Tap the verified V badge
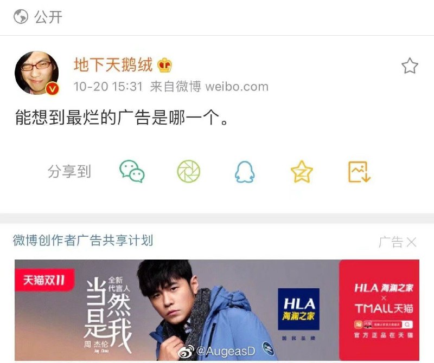Screen dimensions: 434x363 tap(52, 89)
